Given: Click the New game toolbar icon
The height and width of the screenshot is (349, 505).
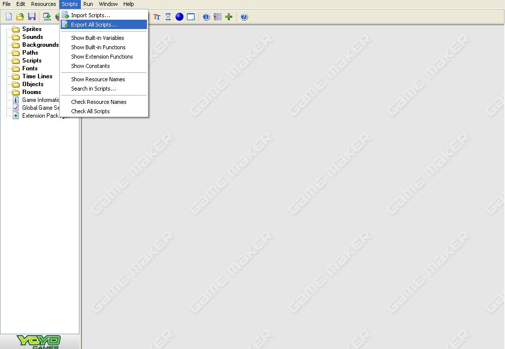Looking at the screenshot, I should click(9, 17).
